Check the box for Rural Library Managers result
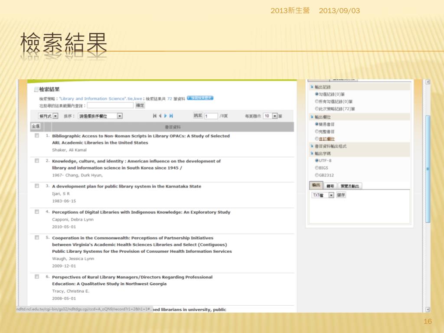The width and height of the screenshot is (444, 333). pyautogui.click(x=37, y=277)
